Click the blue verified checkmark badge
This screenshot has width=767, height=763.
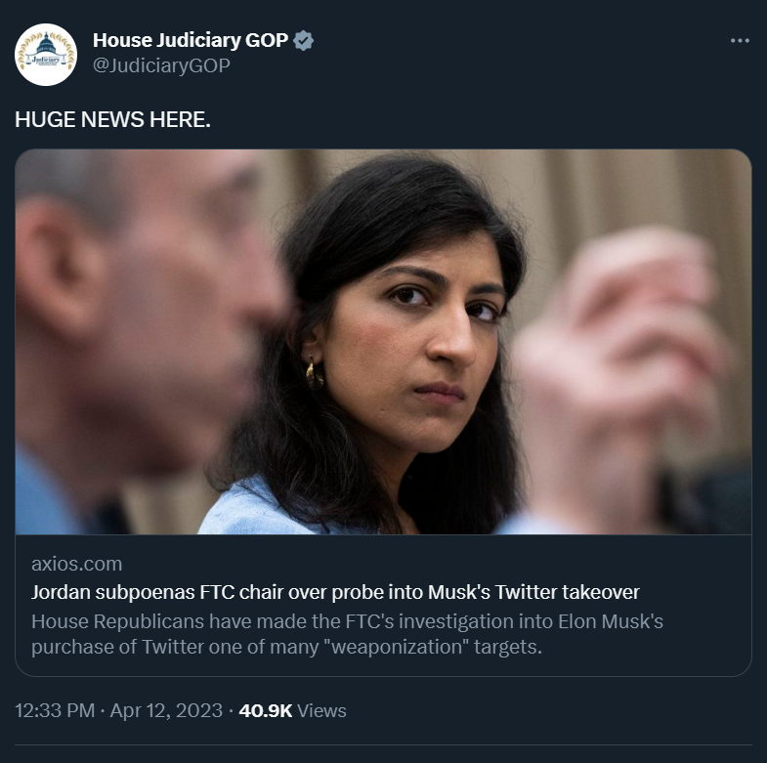tap(303, 41)
